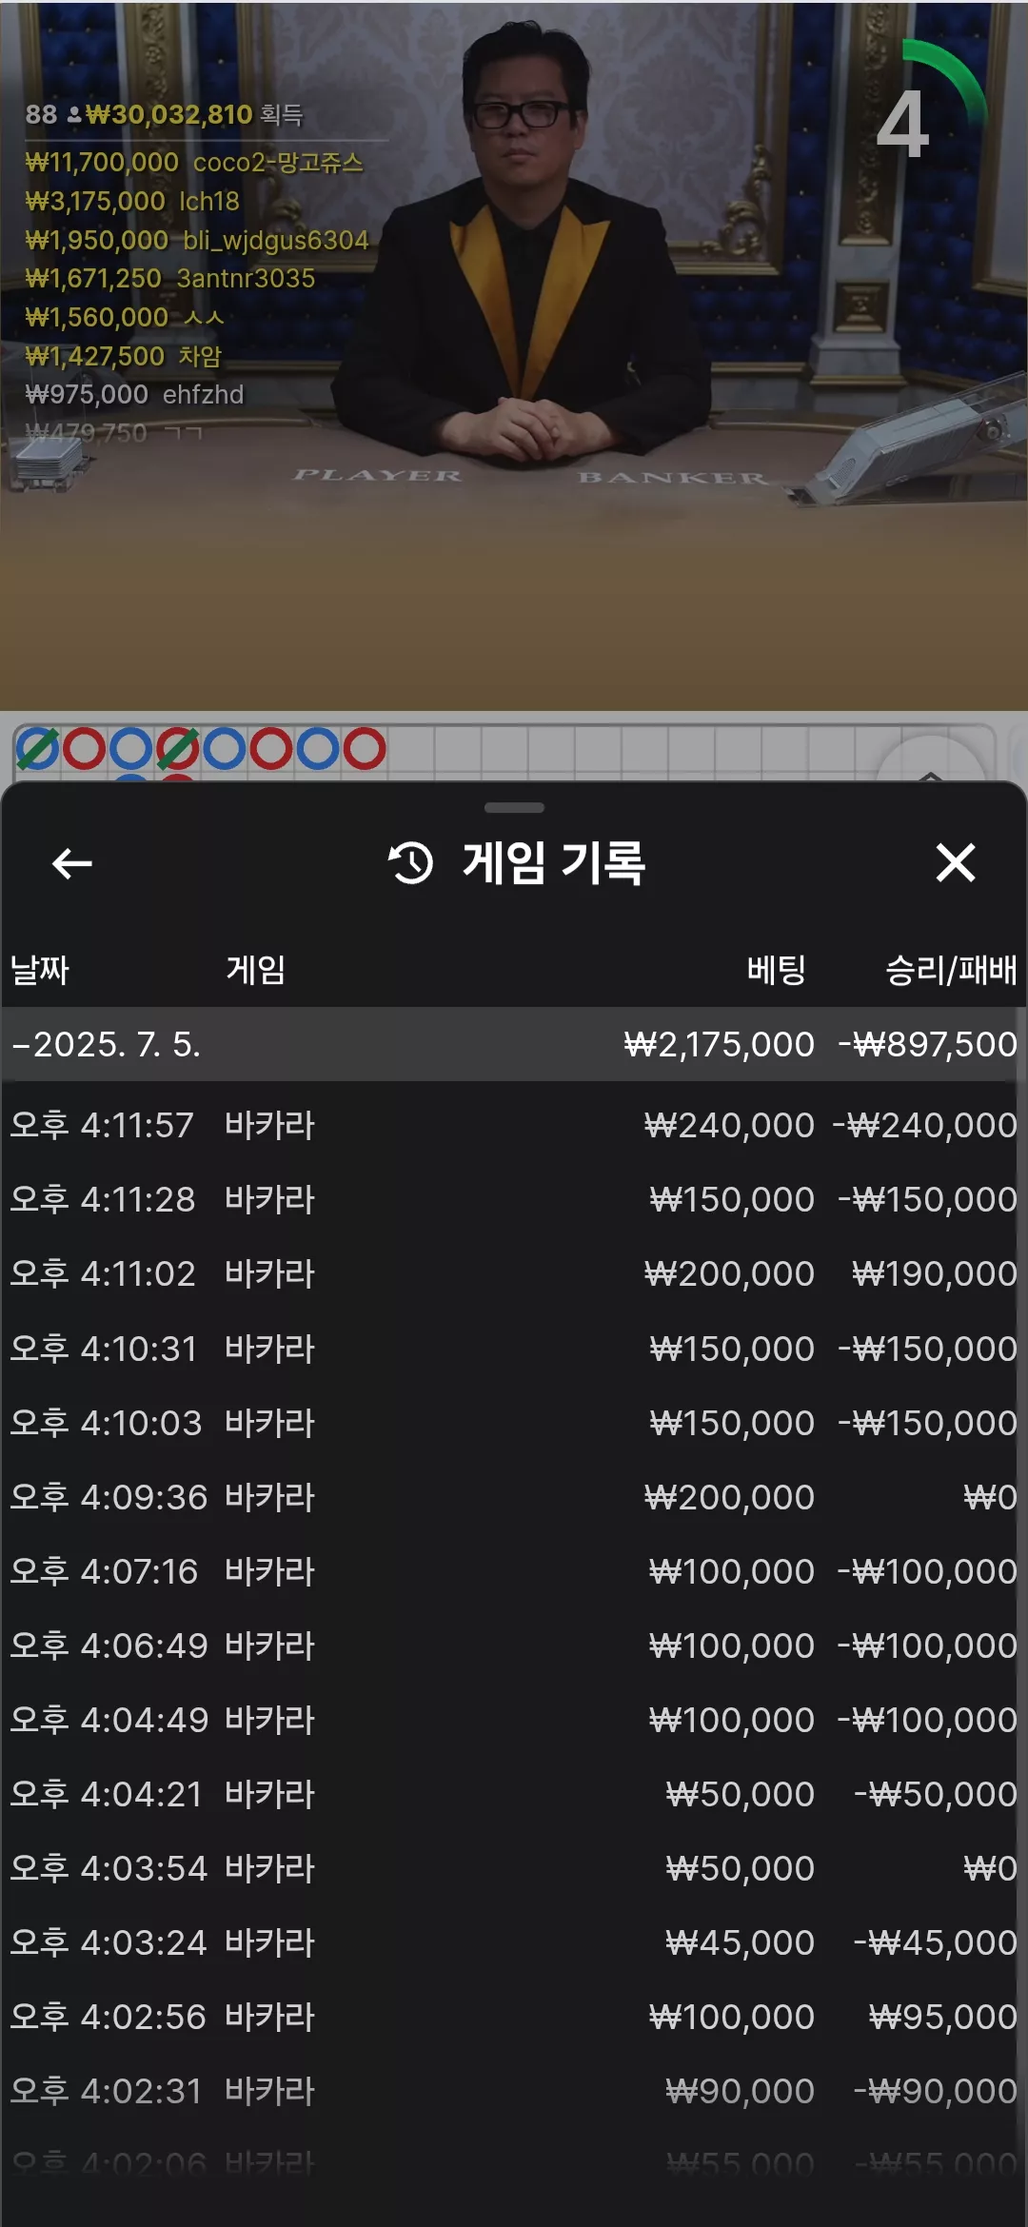This screenshot has height=2227, width=1028.
Task: Tap the PLAYER label on the table
Action: [x=377, y=475]
